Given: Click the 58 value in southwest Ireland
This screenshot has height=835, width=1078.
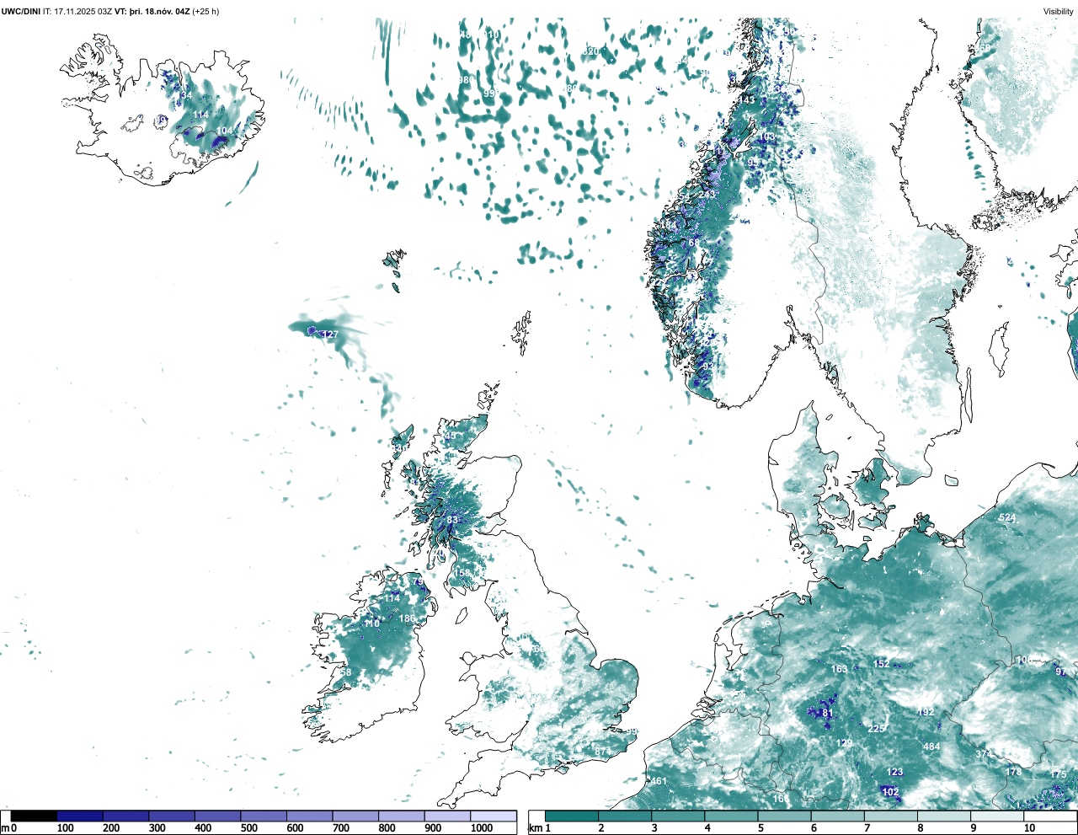Looking at the screenshot, I should coord(346,672).
